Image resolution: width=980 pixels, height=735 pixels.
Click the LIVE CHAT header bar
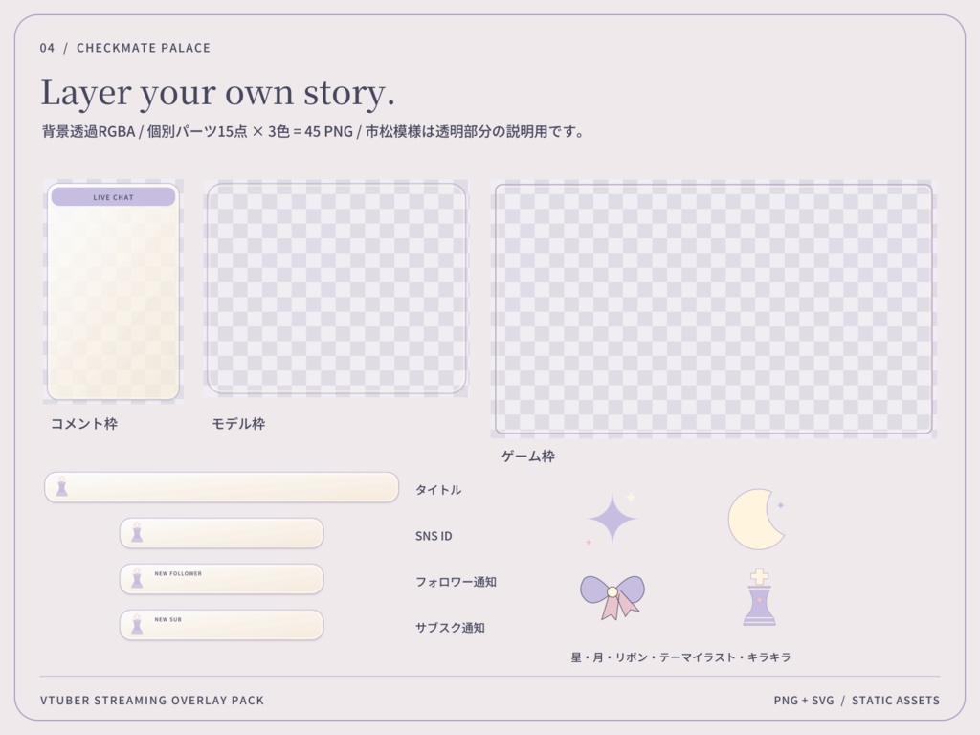click(113, 197)
